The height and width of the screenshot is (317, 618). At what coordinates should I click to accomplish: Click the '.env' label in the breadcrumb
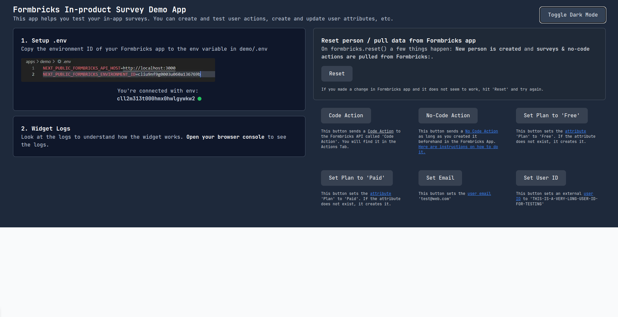coord(67,61)
